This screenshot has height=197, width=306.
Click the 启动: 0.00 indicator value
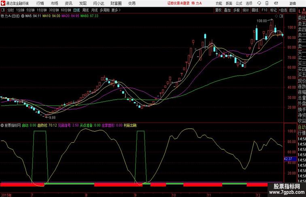(29, 125)
